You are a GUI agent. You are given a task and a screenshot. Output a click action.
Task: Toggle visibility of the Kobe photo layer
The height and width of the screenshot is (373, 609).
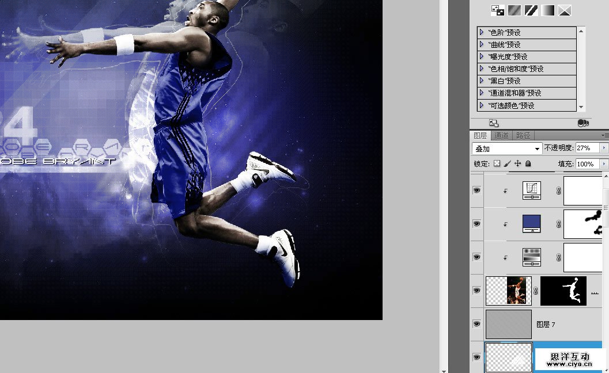[x=476, y=291]
